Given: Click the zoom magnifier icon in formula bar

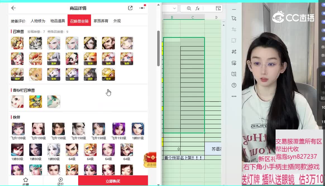Looking at the screenshot, I should click(189, 8).
